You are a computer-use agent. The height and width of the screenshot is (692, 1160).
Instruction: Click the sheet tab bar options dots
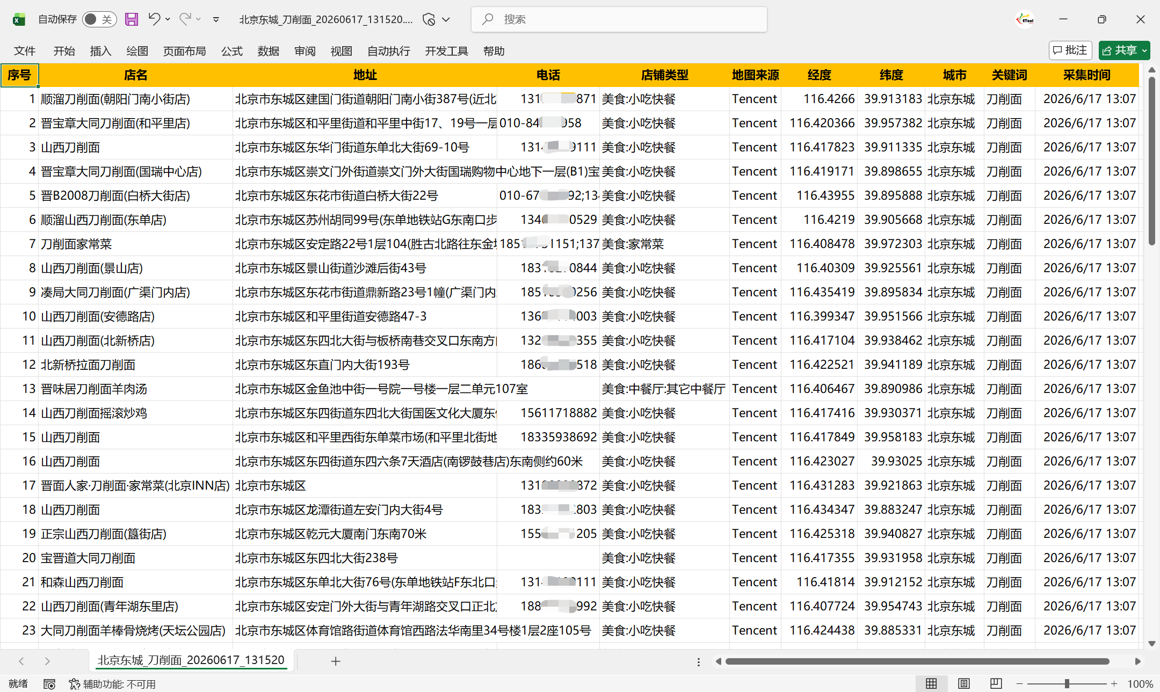(698, 662)
